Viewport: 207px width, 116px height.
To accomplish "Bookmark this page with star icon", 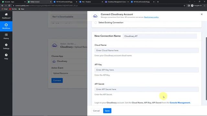I will pyautogui.click(x=184, y=6).
